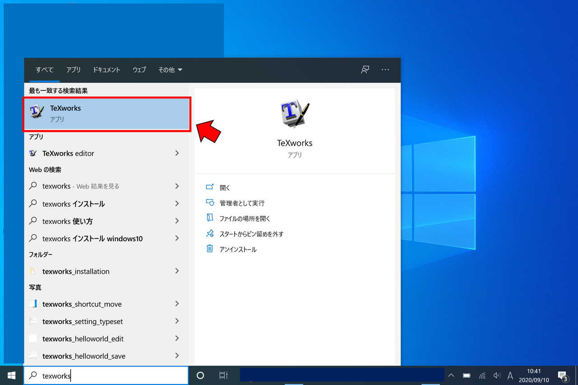
Task: Click the Task View icon on the taskbar
Action: [223, 375]
